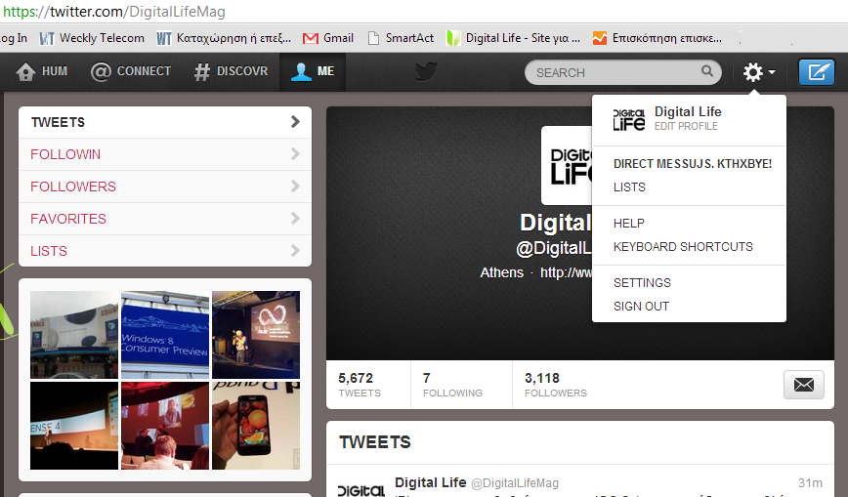Click the tweet author avatar in timeline
Image resolution: width=848 pixels, height=497 pixels.
click(361, 488)
